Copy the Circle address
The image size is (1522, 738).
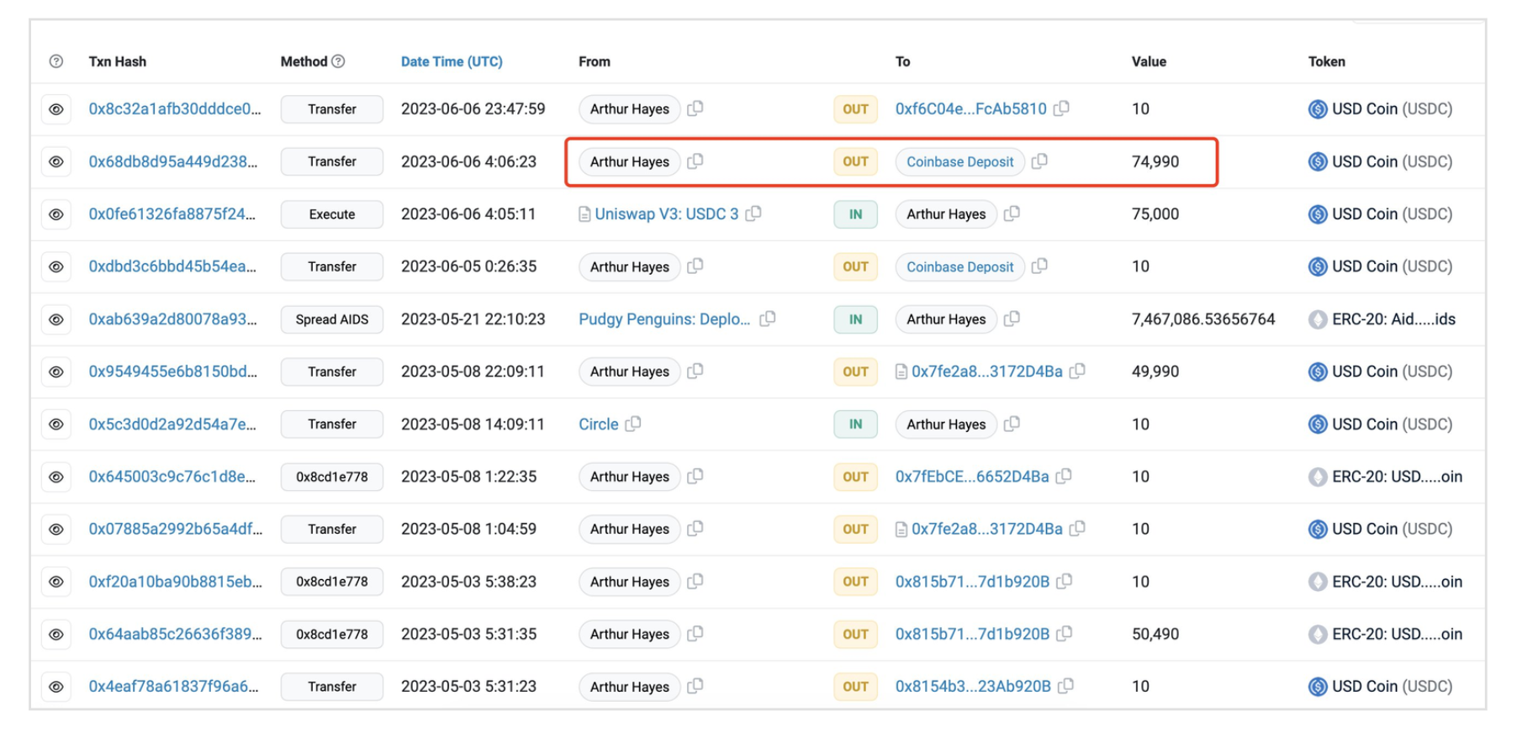(633, 424)
